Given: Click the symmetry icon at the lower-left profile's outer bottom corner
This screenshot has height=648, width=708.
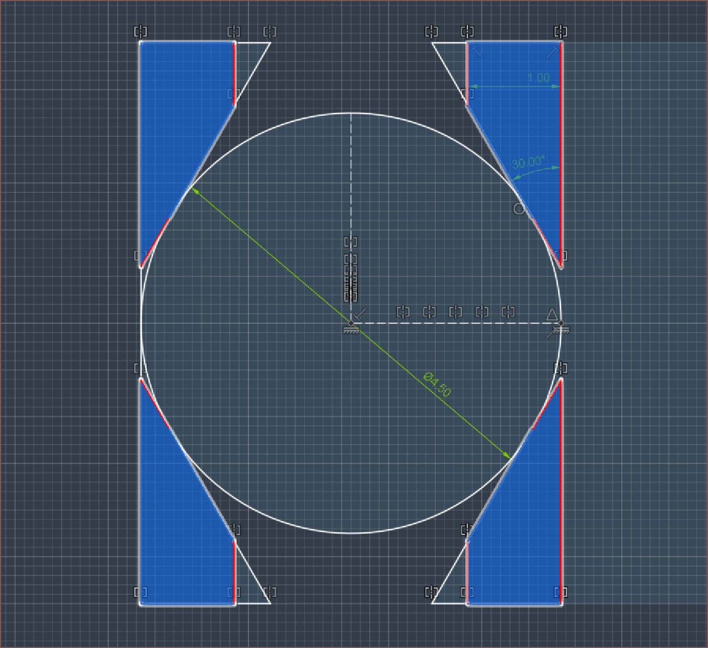Looking at the screenshot, I should [x=140, y=592].
